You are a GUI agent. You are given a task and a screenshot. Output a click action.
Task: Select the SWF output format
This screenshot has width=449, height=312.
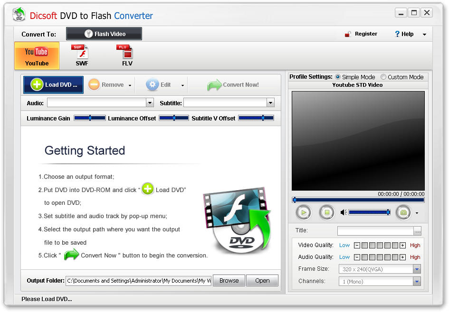pos(82,56)
